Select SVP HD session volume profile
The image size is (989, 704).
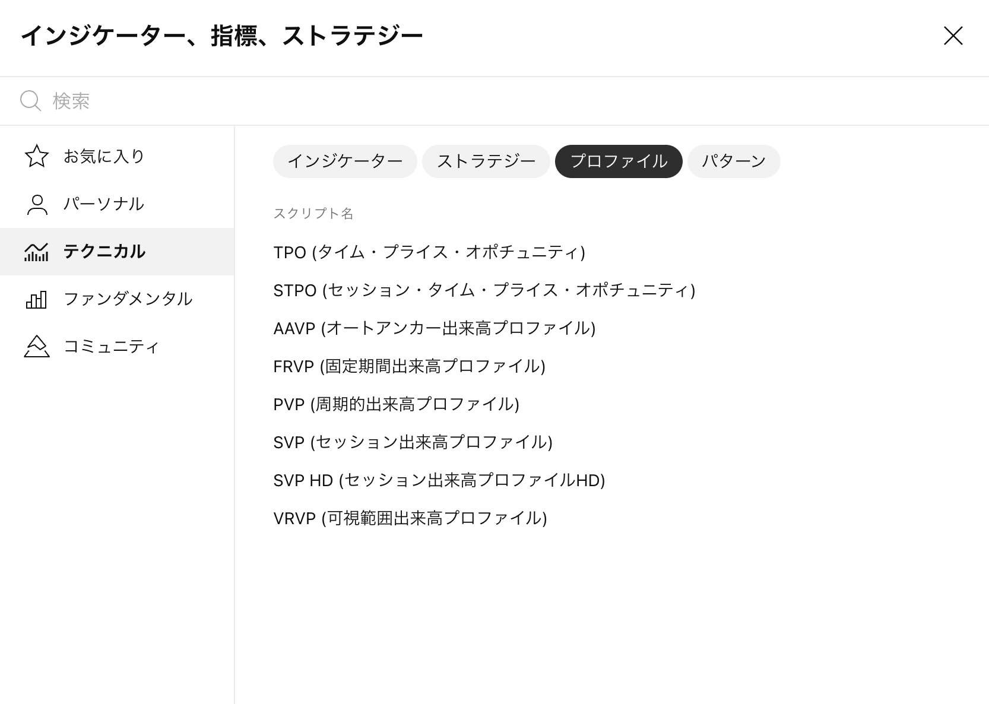point(439,480)
